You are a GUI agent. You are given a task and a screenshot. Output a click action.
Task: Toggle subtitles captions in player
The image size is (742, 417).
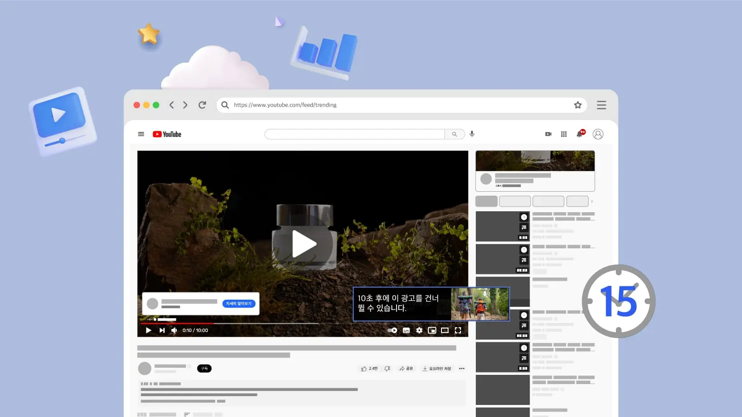(x=406, y=330)
